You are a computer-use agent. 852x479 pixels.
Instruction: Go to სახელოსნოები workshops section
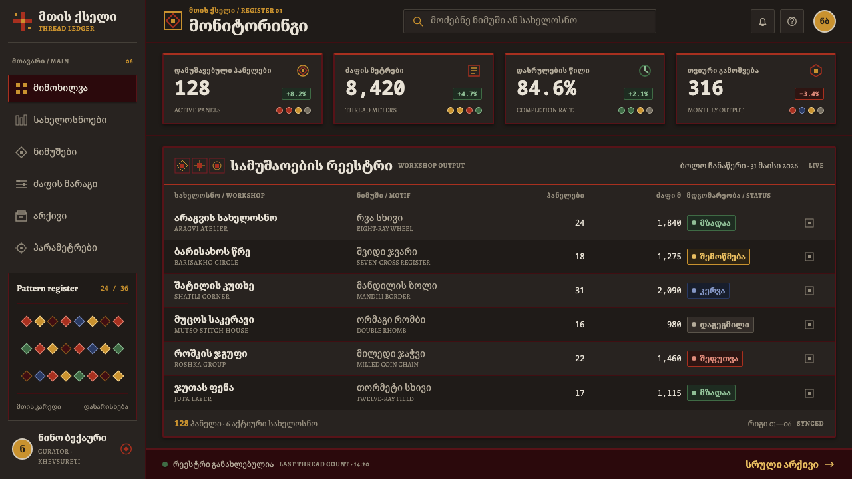[x=73, y=120]
